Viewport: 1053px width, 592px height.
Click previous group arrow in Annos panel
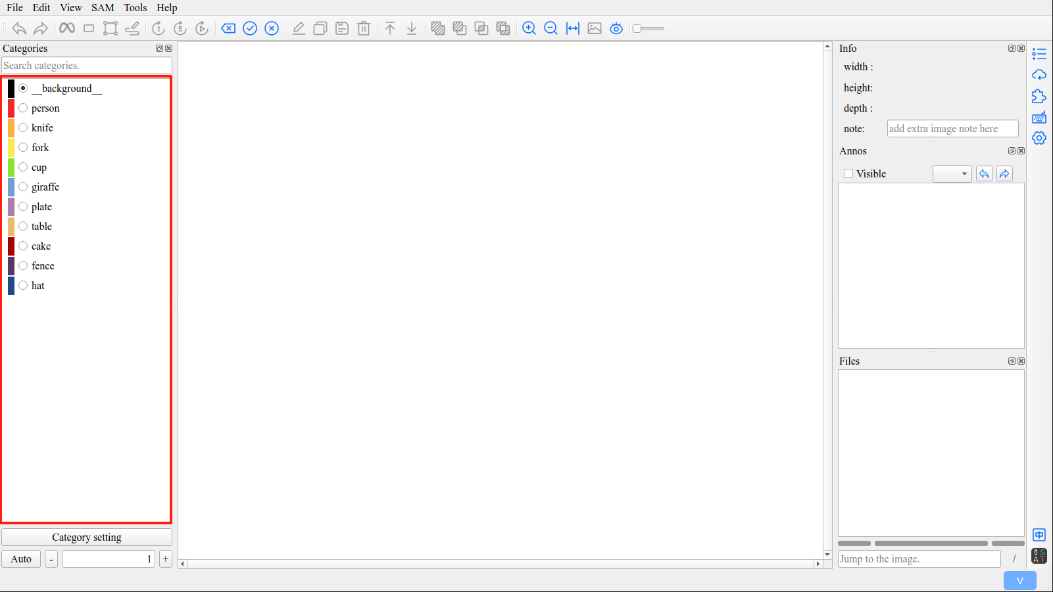click(x=984, y=173)
